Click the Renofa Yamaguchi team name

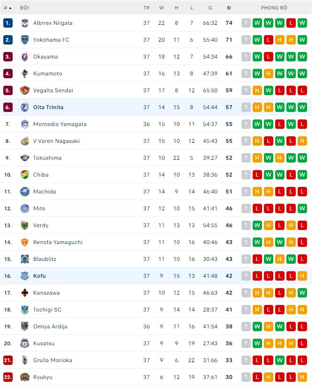point(58,242)
